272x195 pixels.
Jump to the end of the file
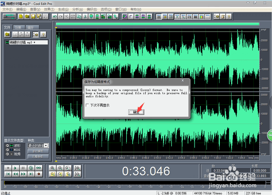coord(31,174)
